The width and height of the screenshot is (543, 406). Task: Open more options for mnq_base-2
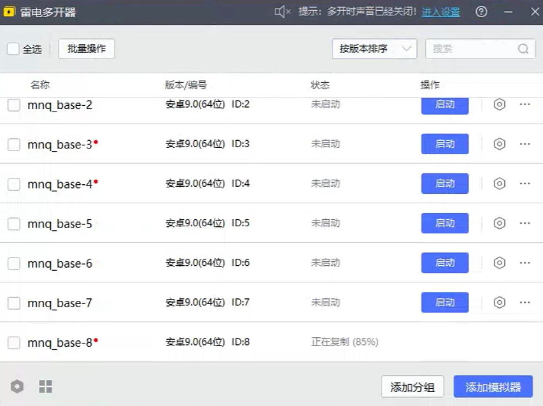(525, 105)
